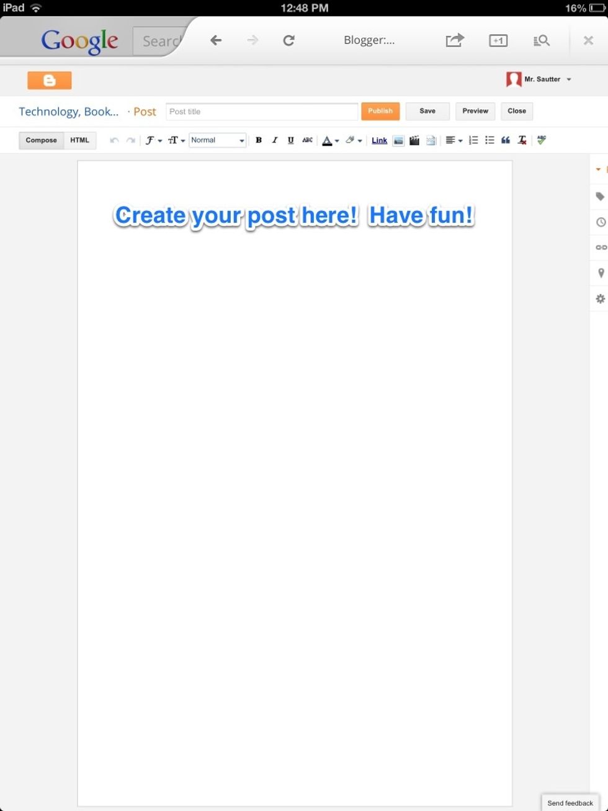
Task: Open the Permalink chain icon in sidebar
Action: (x=600, y=247)
